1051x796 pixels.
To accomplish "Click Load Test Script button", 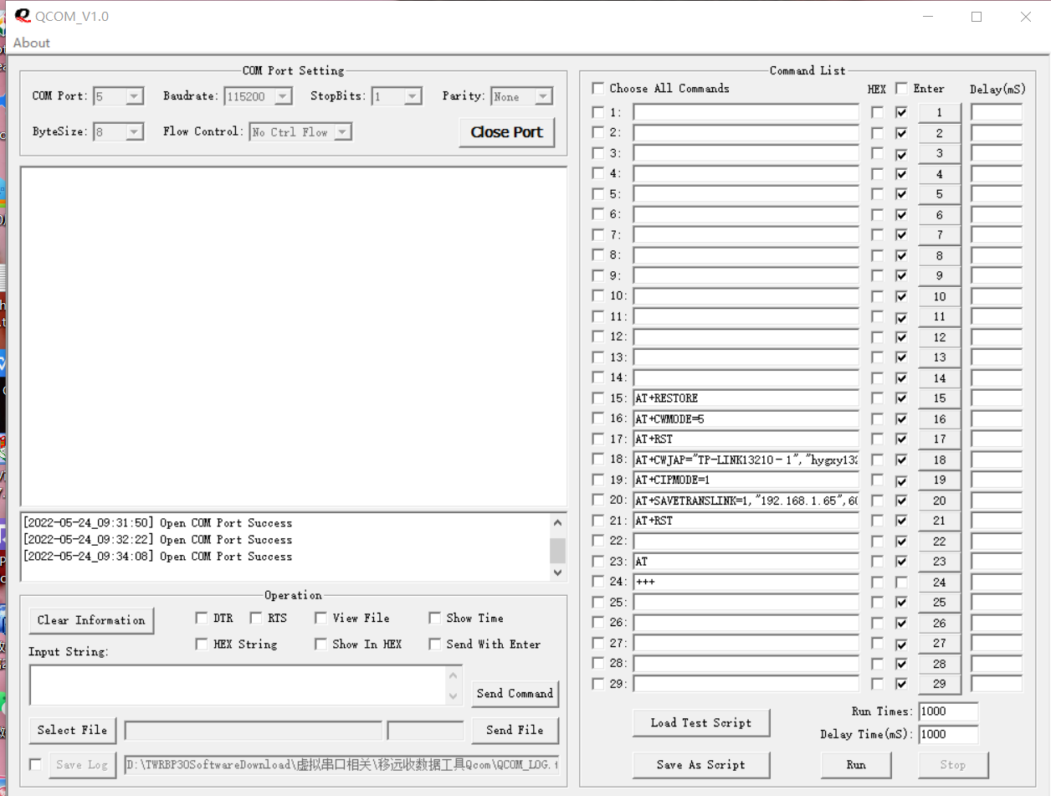I will [701, 722].
